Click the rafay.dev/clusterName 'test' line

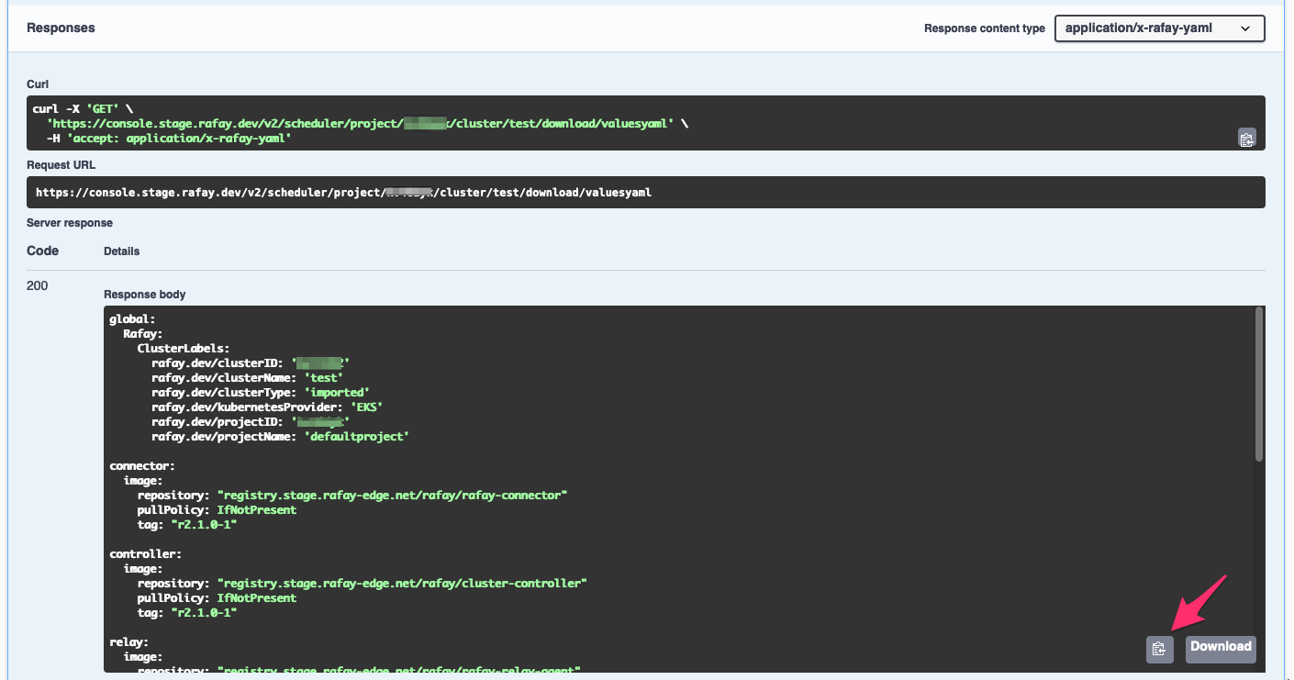click(x=247, y=378)
